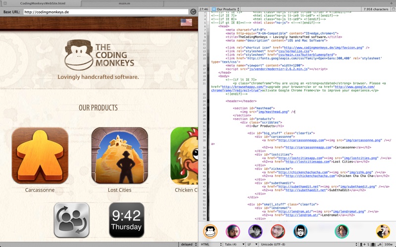Add a new tab with plus button
Viewport: 396px width, 247px height.
pos(392,3)
